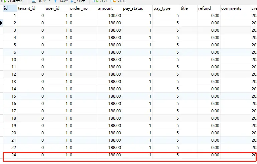Select the amount 188.00 in row id 16
257x164 pixels.
(110, 104)
